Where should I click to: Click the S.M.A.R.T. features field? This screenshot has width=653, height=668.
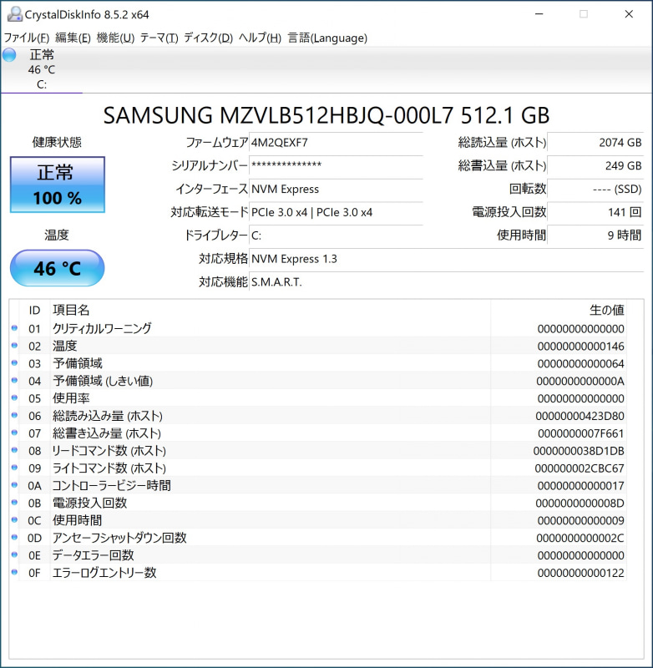click(446, 282)
